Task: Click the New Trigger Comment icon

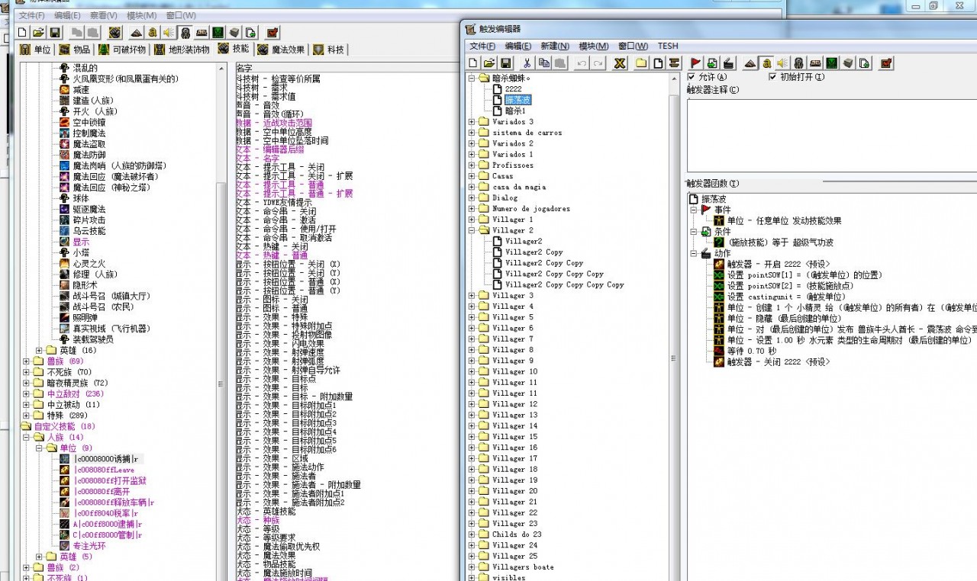Action: pyautogui.click(x=674, y=63)
